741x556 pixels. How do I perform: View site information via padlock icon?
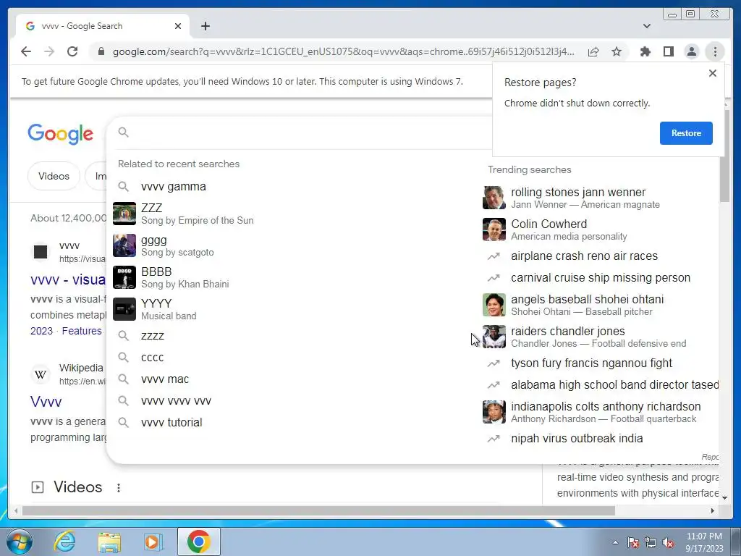101,51
